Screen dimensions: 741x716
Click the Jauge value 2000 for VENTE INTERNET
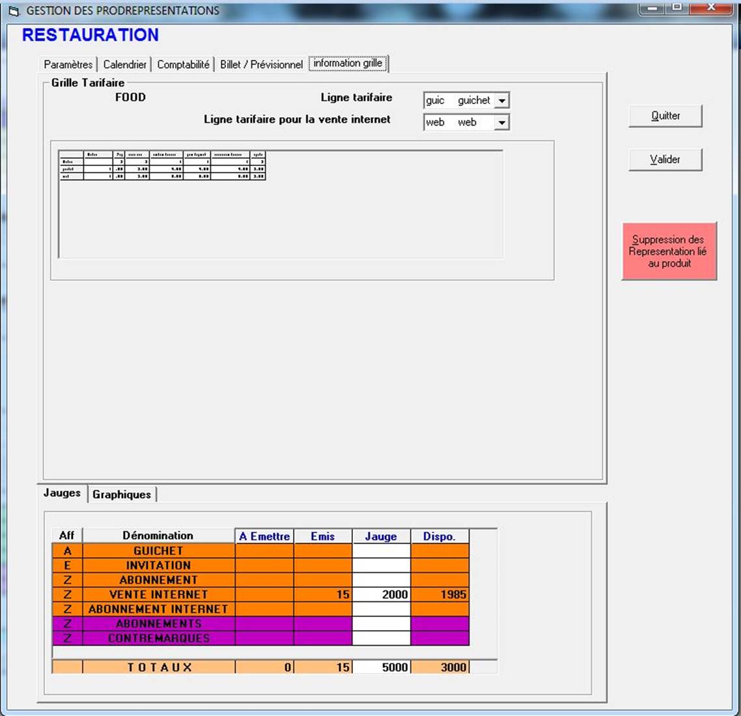[x=382, y=595]
